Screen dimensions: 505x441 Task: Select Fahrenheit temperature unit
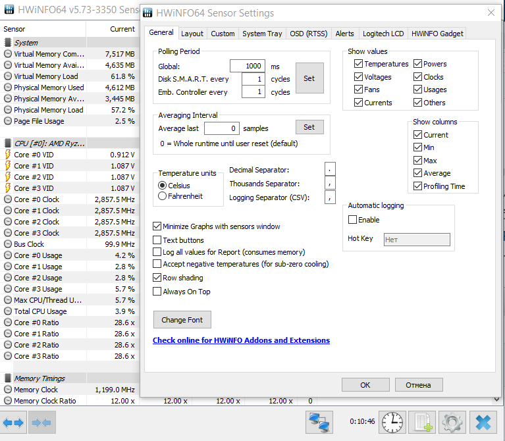click(x=162, y=196)
